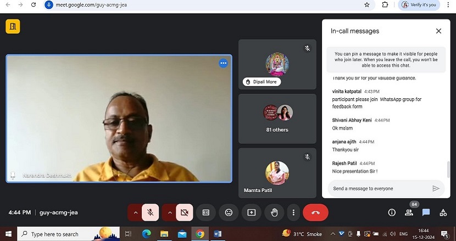The image size is (456, 241).
Task: Click the Type here to search box
Action: (68, 234)
